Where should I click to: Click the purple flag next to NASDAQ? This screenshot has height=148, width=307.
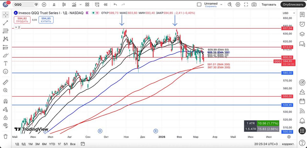point(87,13)
